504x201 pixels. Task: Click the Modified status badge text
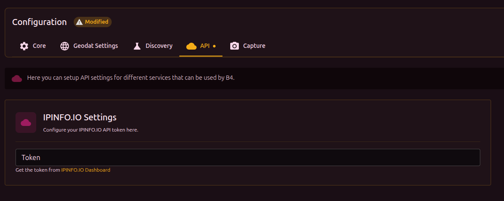[97, 22]
